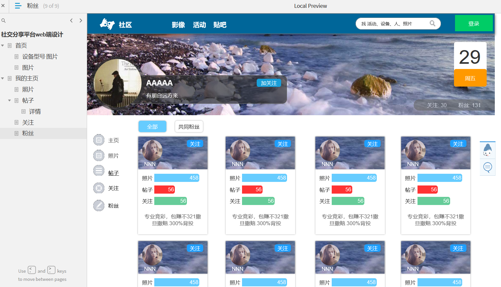Click the 照片 circular icon in profile menu
Screen dimensions: 501x287
click(x=99, y=156)
